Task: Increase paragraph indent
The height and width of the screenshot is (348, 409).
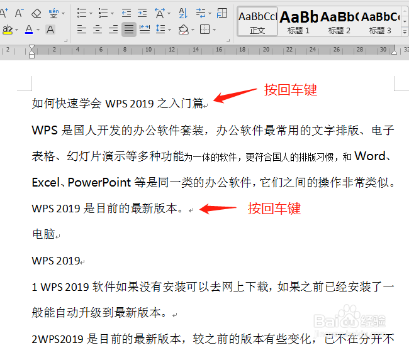Action: point(142,13)
